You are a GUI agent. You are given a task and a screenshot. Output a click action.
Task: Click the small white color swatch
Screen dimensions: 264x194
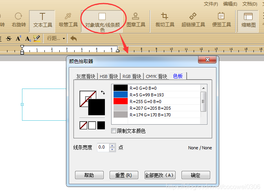click(92, 125)
